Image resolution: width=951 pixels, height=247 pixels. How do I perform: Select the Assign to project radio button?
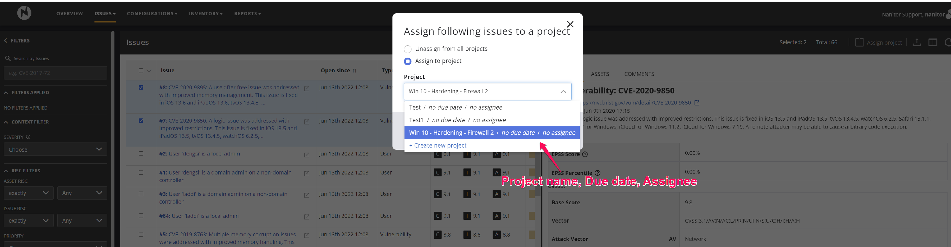click(408, 61)
